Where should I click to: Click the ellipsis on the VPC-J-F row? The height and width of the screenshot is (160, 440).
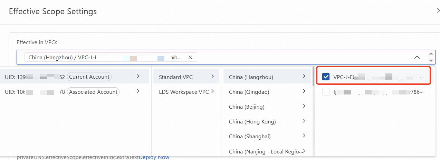421,78
